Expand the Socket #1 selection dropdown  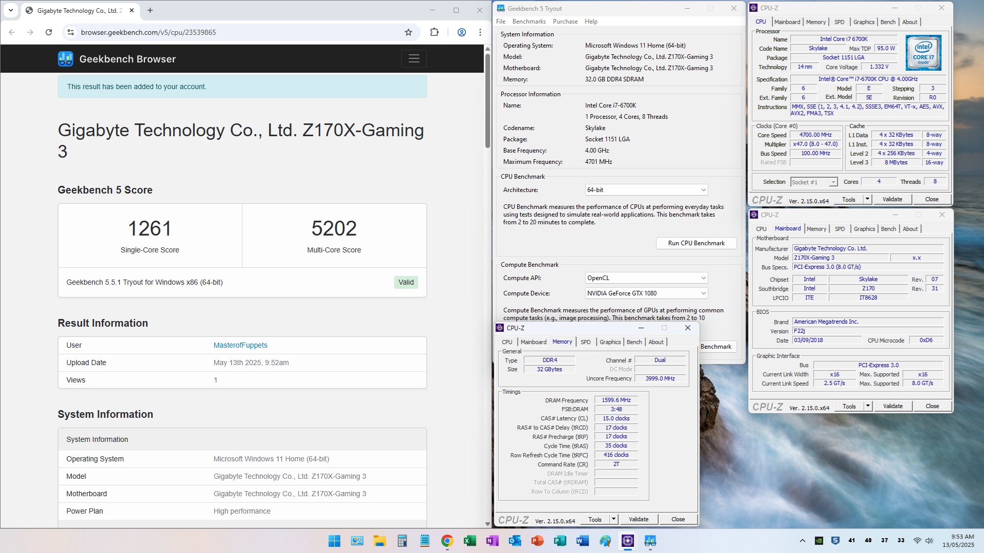814,182
